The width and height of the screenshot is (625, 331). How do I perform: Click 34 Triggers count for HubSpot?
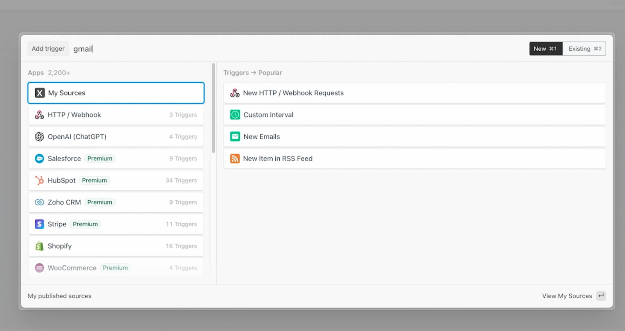point(181,180)
